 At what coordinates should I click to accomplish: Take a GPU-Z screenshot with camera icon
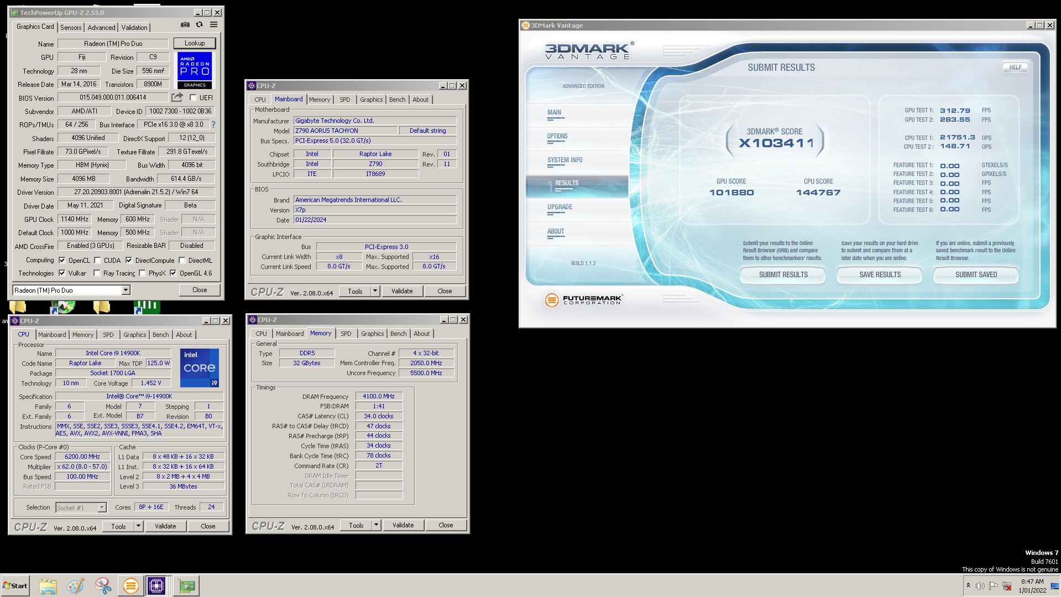coord(185,25)
